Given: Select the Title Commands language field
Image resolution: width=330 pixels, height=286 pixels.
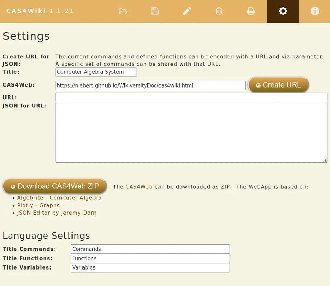Looking at the screenshot, I should tap(150, 249).
